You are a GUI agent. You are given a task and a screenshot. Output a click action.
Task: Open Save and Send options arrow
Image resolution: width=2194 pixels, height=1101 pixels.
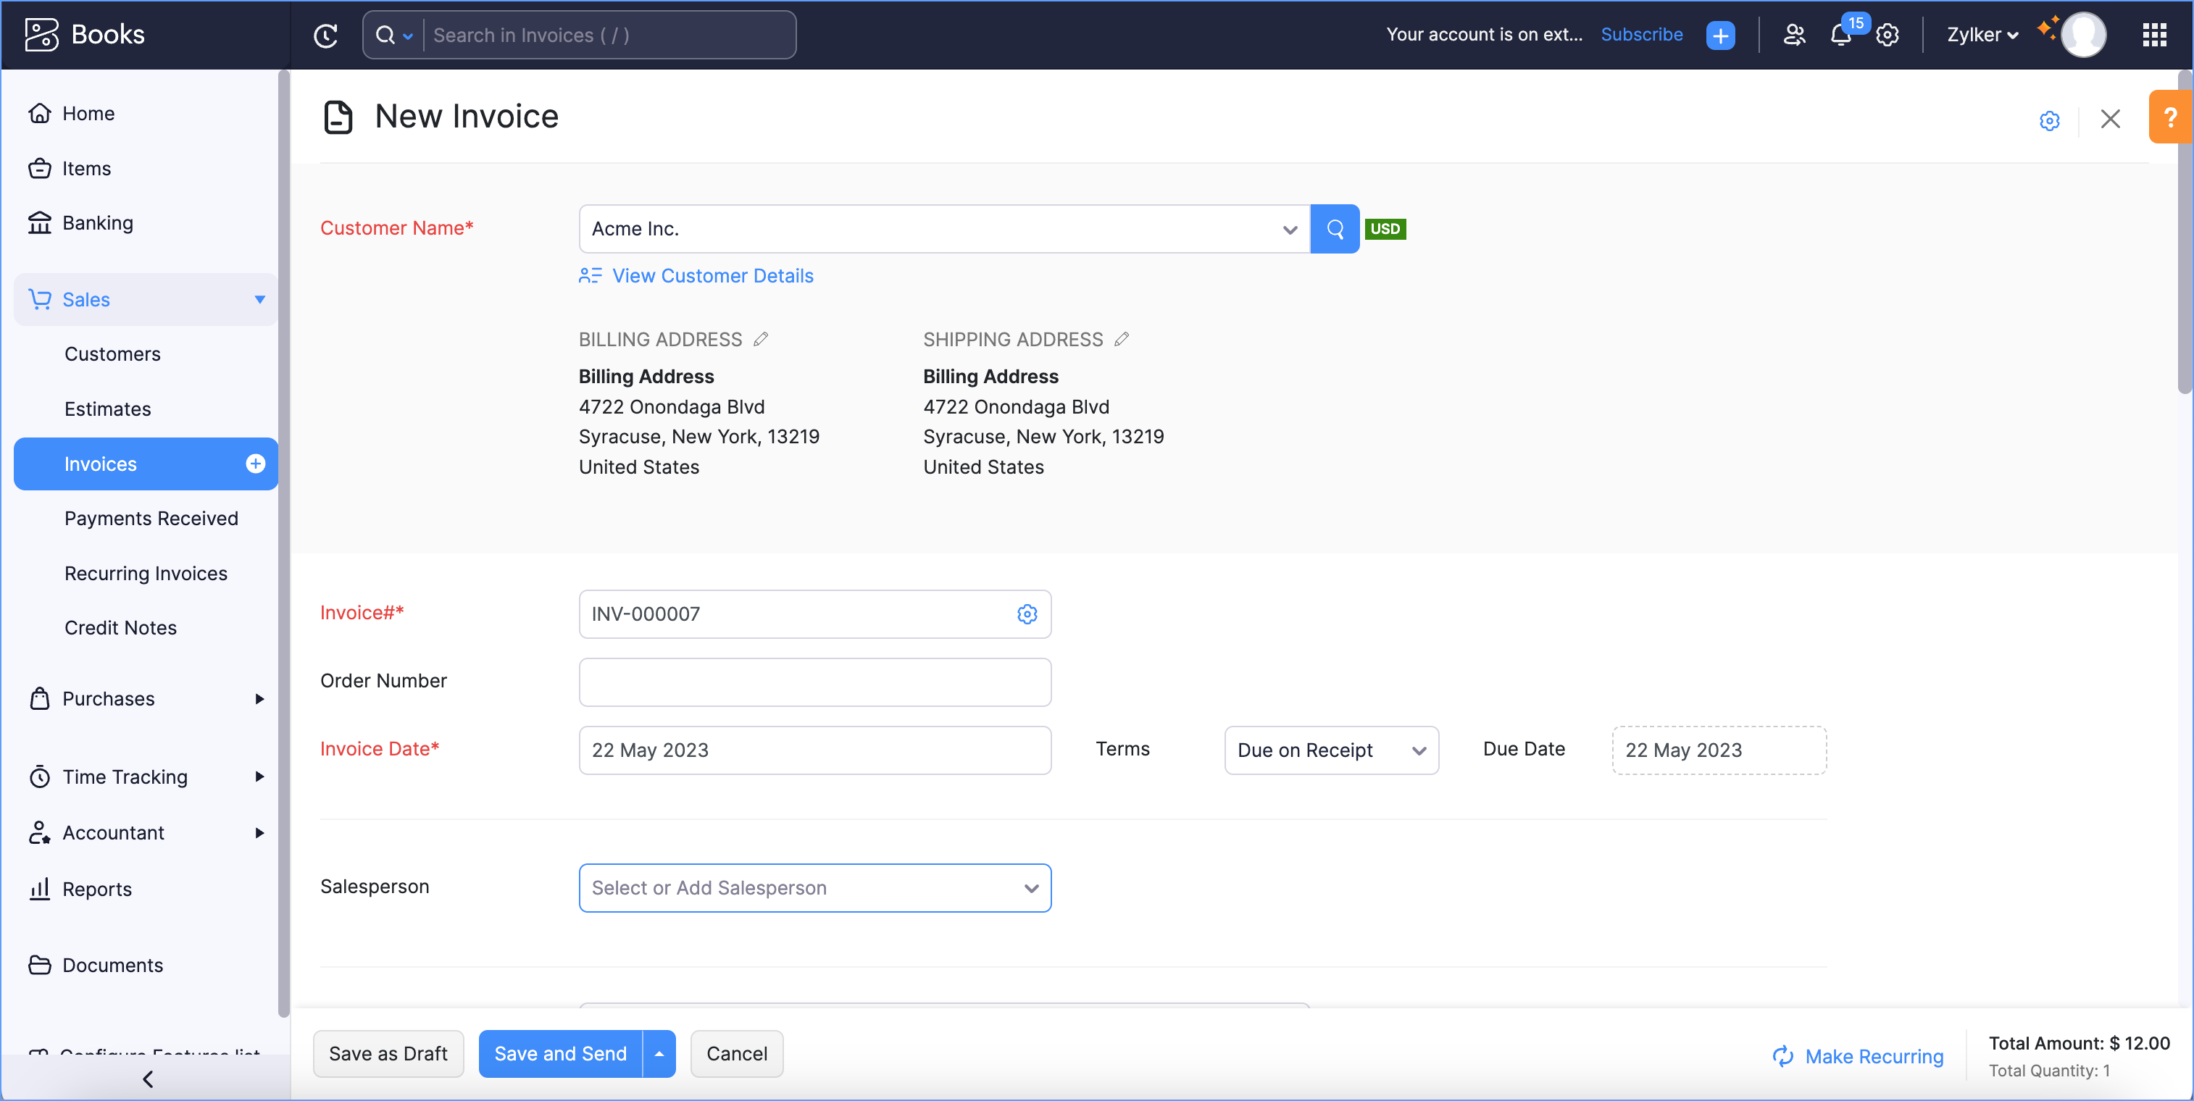pos(659,1054)
